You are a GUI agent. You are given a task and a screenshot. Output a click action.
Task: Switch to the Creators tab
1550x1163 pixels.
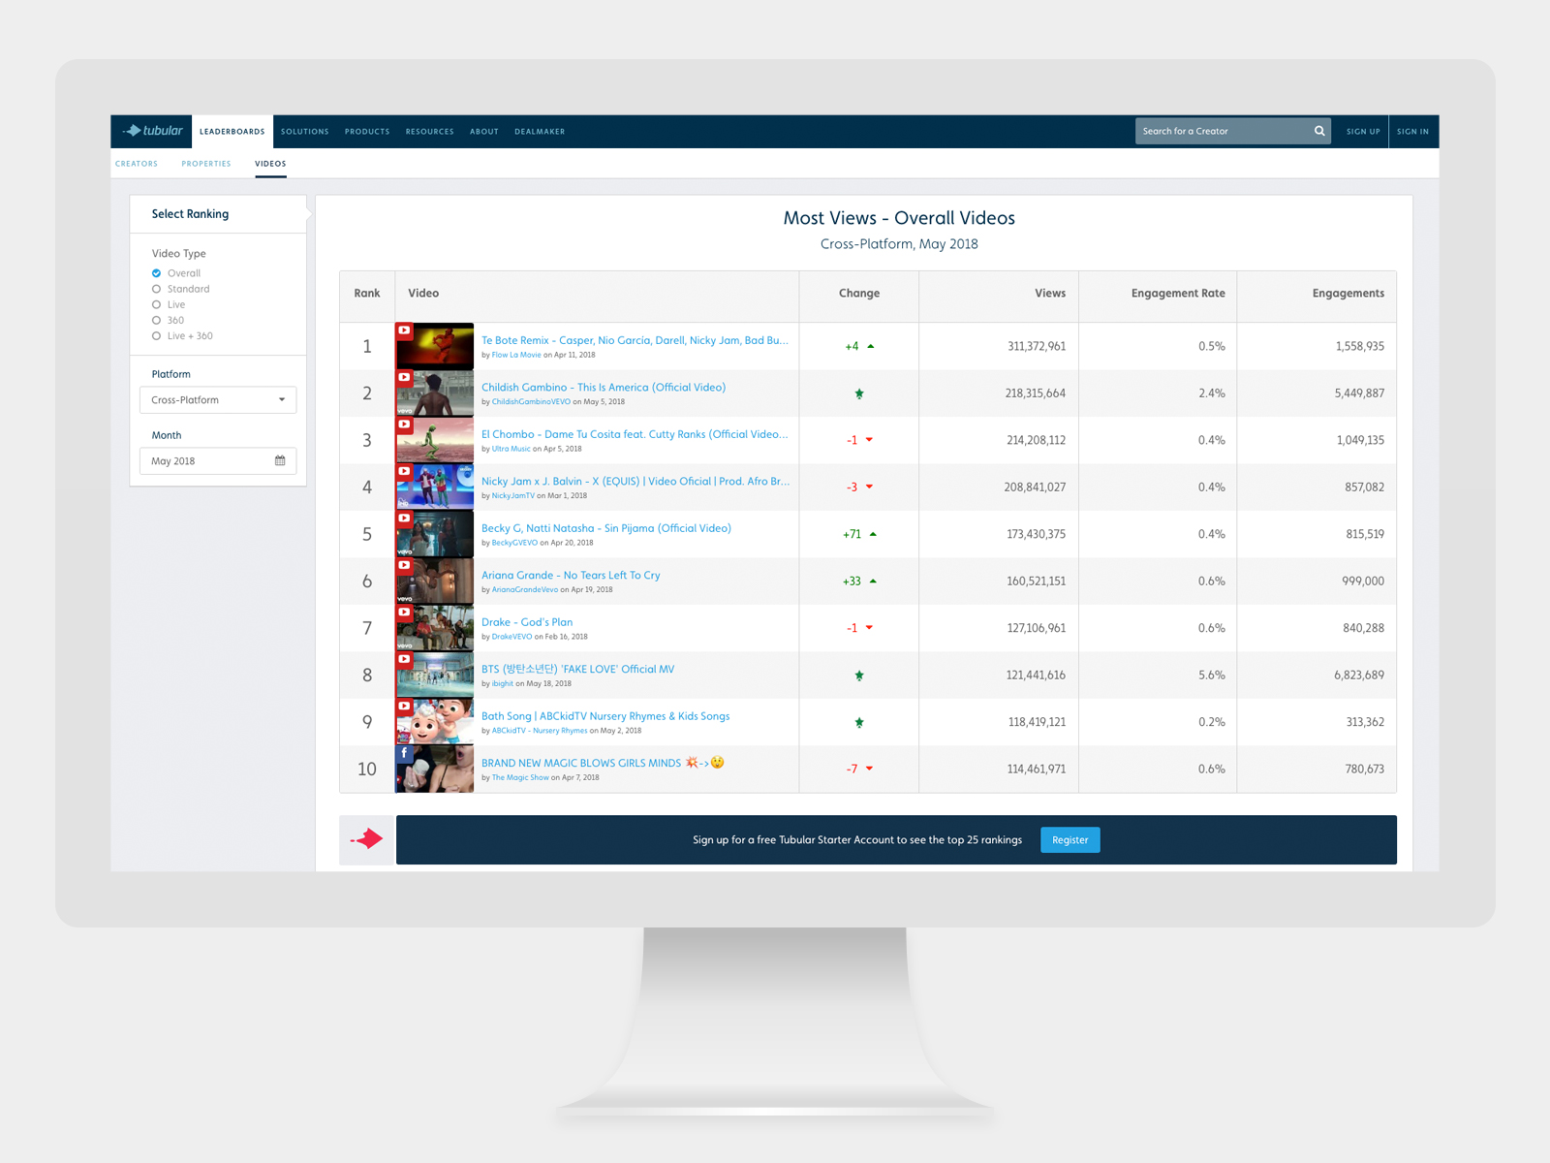(x=137, y=164)
